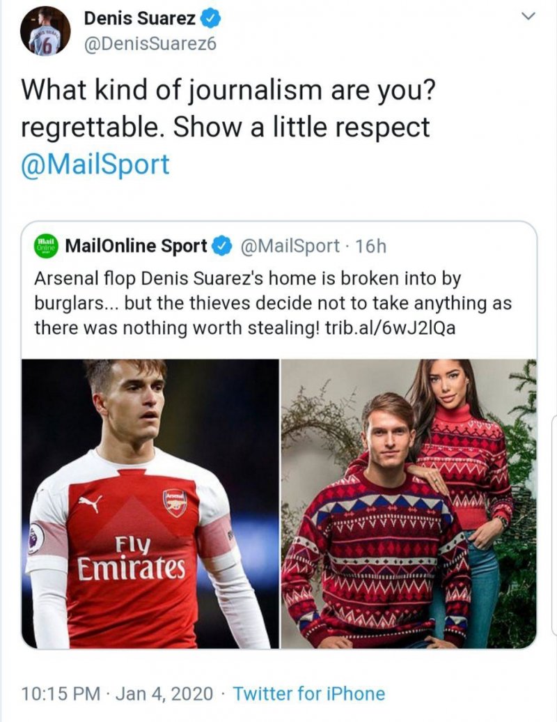Open the Twitter for iPhone source link
The image size is (557, 722).
[x=308, y=693]
